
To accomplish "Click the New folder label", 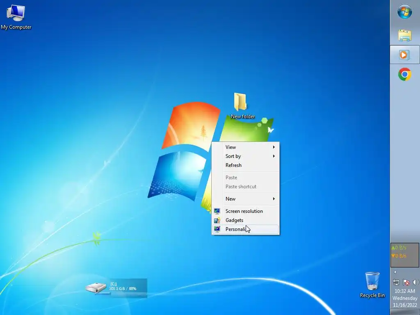I will [x=243, y=116].
